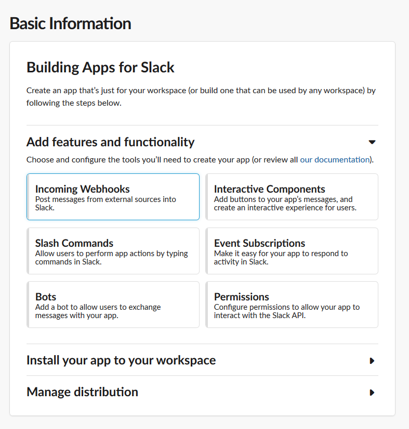Screen dimensions: 409x429
Task: Open the Bots feature card
Action: (x=113, y=305)
